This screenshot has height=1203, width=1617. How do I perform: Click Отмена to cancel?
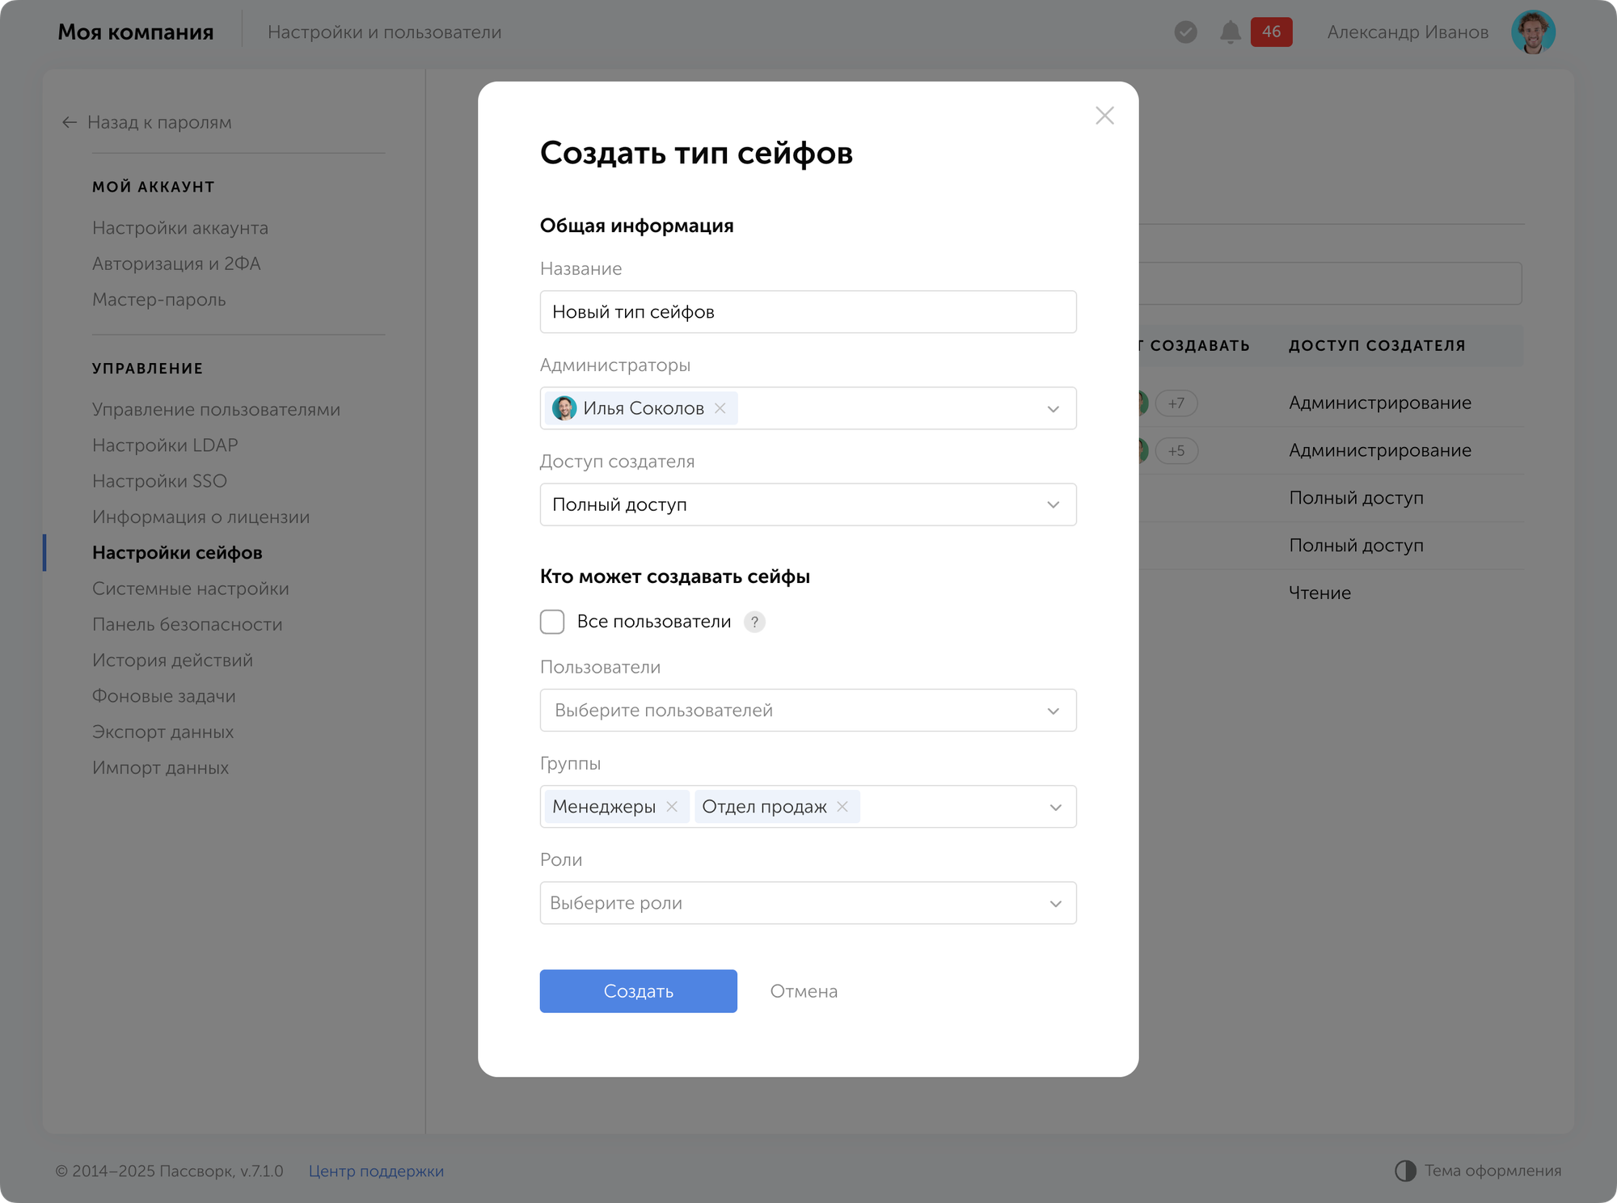pyautogui.click(x=803, y=991)
